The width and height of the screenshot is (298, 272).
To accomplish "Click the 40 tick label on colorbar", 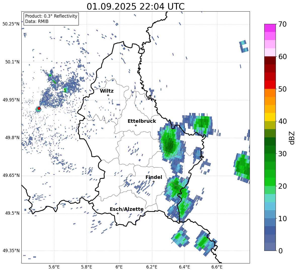I will click(x=282, y=121).
